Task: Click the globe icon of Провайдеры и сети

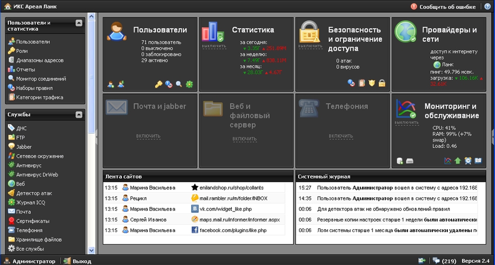Action: pos(405,31)
